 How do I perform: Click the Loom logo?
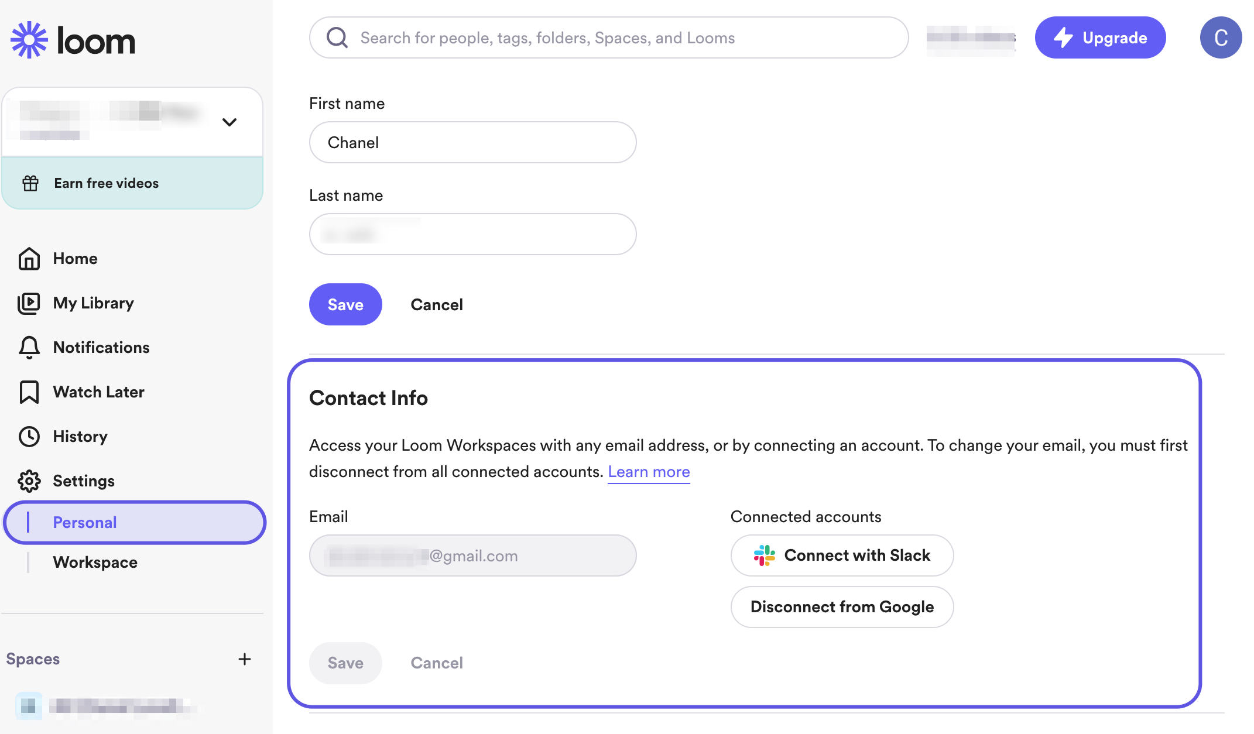tap(73, 40)
